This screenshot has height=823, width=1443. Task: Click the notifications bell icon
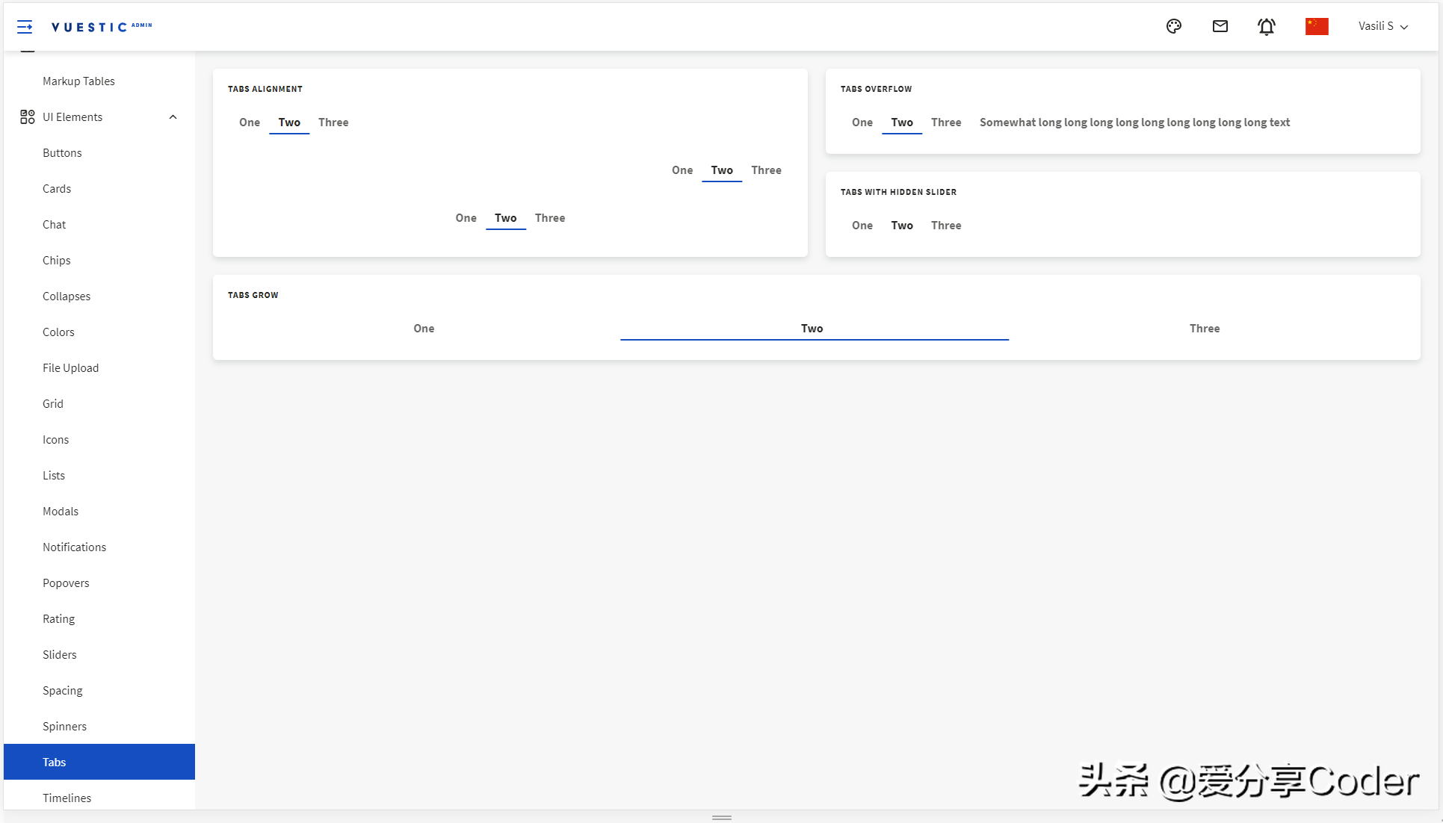click(x=1267, y=27)
